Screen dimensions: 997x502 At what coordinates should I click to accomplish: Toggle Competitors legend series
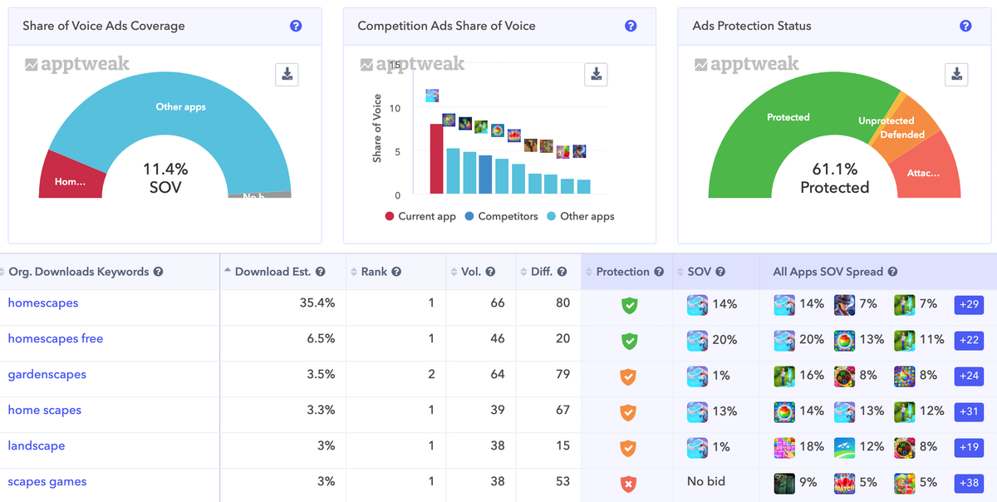(x=500, y=216)
